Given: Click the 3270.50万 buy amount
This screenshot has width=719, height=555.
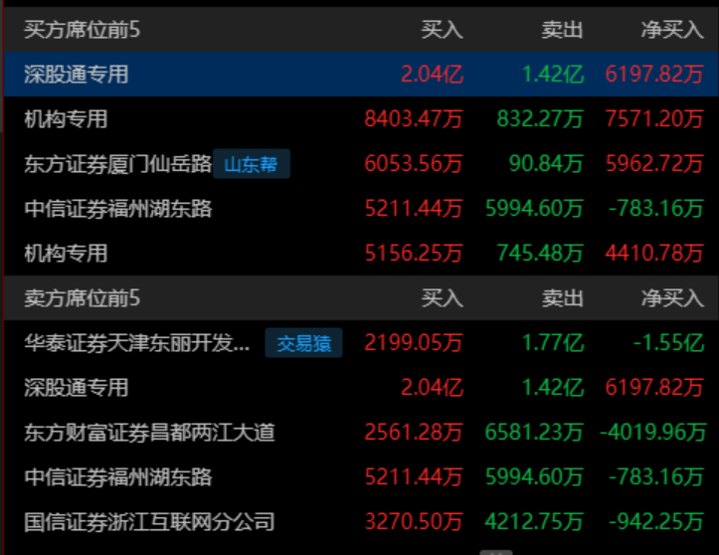Looking at the screenshot, I should [x=414, y=522].
